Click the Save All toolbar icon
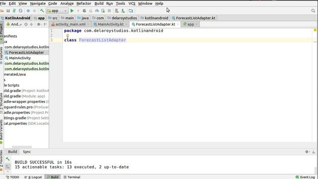The width and height of the screenshot is (318, 179). point(8,11)
